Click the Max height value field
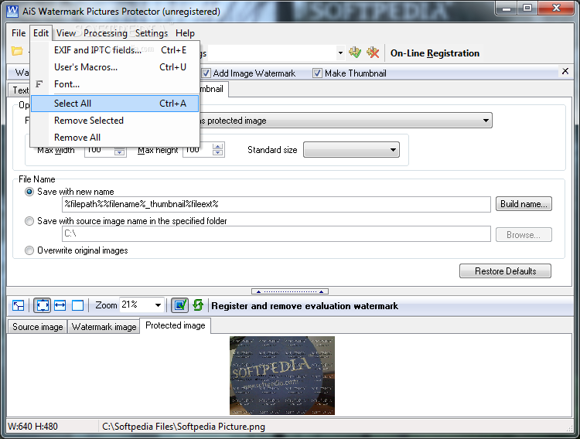580x439 pixels. click(x=197, y=150)
